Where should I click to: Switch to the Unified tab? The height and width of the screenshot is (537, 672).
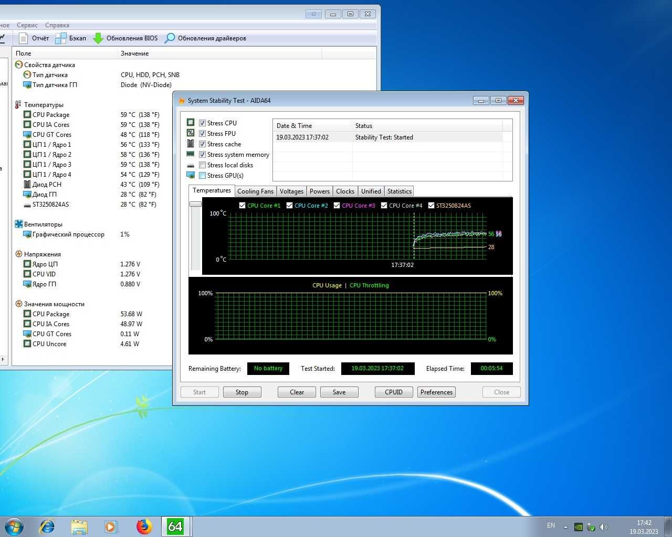[x=371, y=191]
